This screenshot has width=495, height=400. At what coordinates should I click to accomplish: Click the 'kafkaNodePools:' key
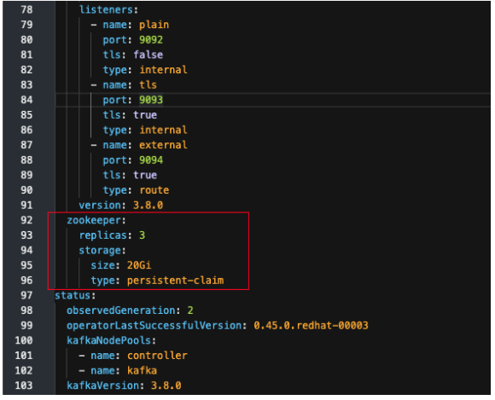click(112, 340)
